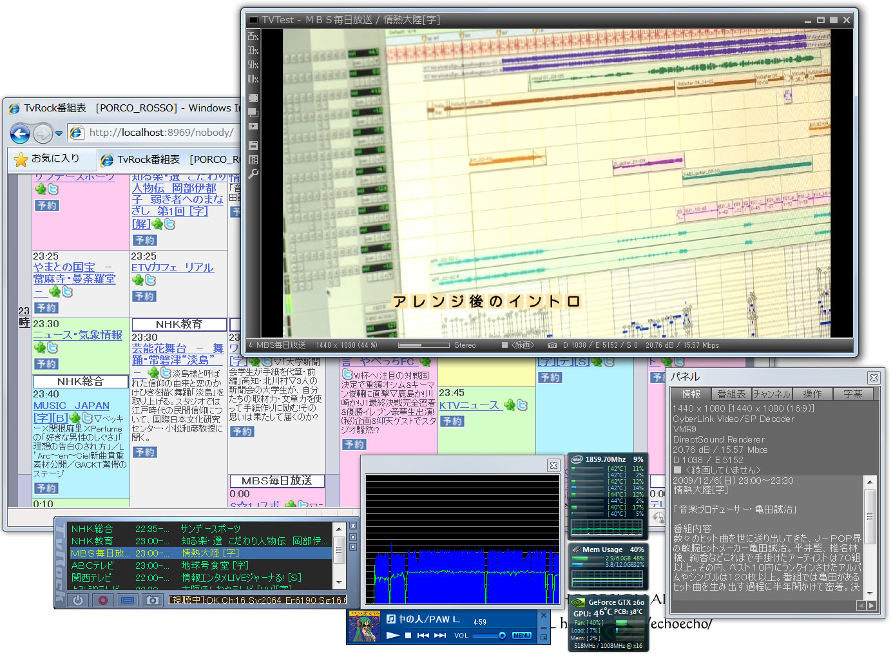
Task: Select ABCテレビ 地球号食堂 row in TvRock
Action: click(x=200, y=566)
